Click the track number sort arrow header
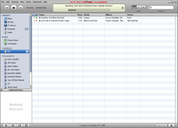 coord(35,15)
